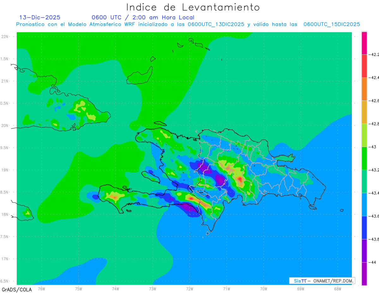
Task: Click the "21N" latitude label
Action: 5,81
